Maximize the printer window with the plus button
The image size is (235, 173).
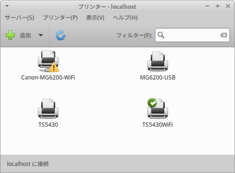coord(218,6)
